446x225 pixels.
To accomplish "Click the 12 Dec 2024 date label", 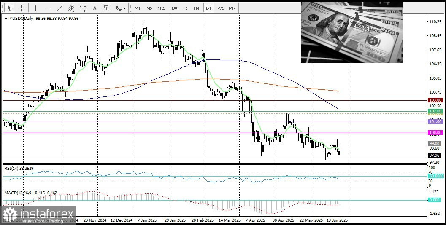I will [x=122, y=220].
